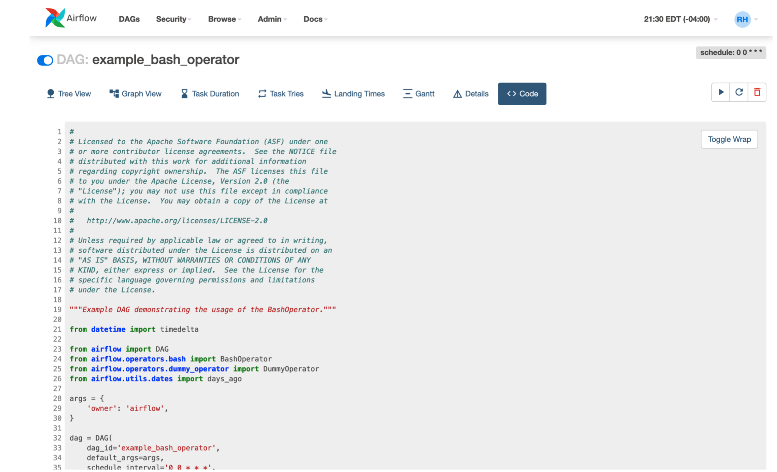Toggle the example_bash_operator DAG on/off switch
Screen dimensions: 777x472
click(45, 60)
